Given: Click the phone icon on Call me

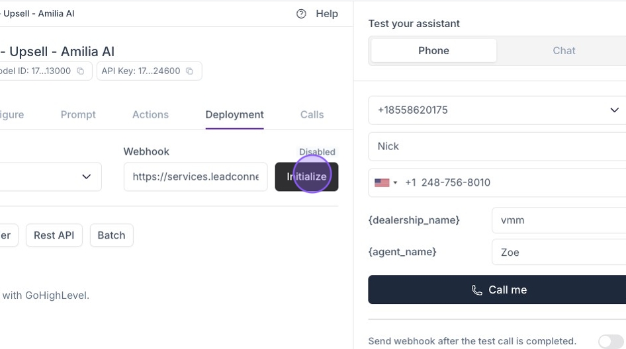Looking at the screenshot, I should [x=476, y=290].
